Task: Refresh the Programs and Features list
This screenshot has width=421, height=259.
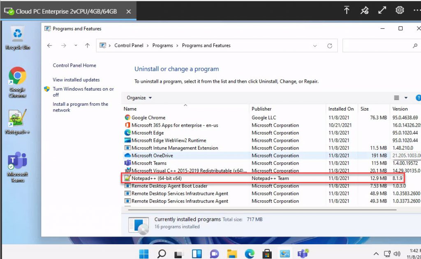Action: coord(330,46)
